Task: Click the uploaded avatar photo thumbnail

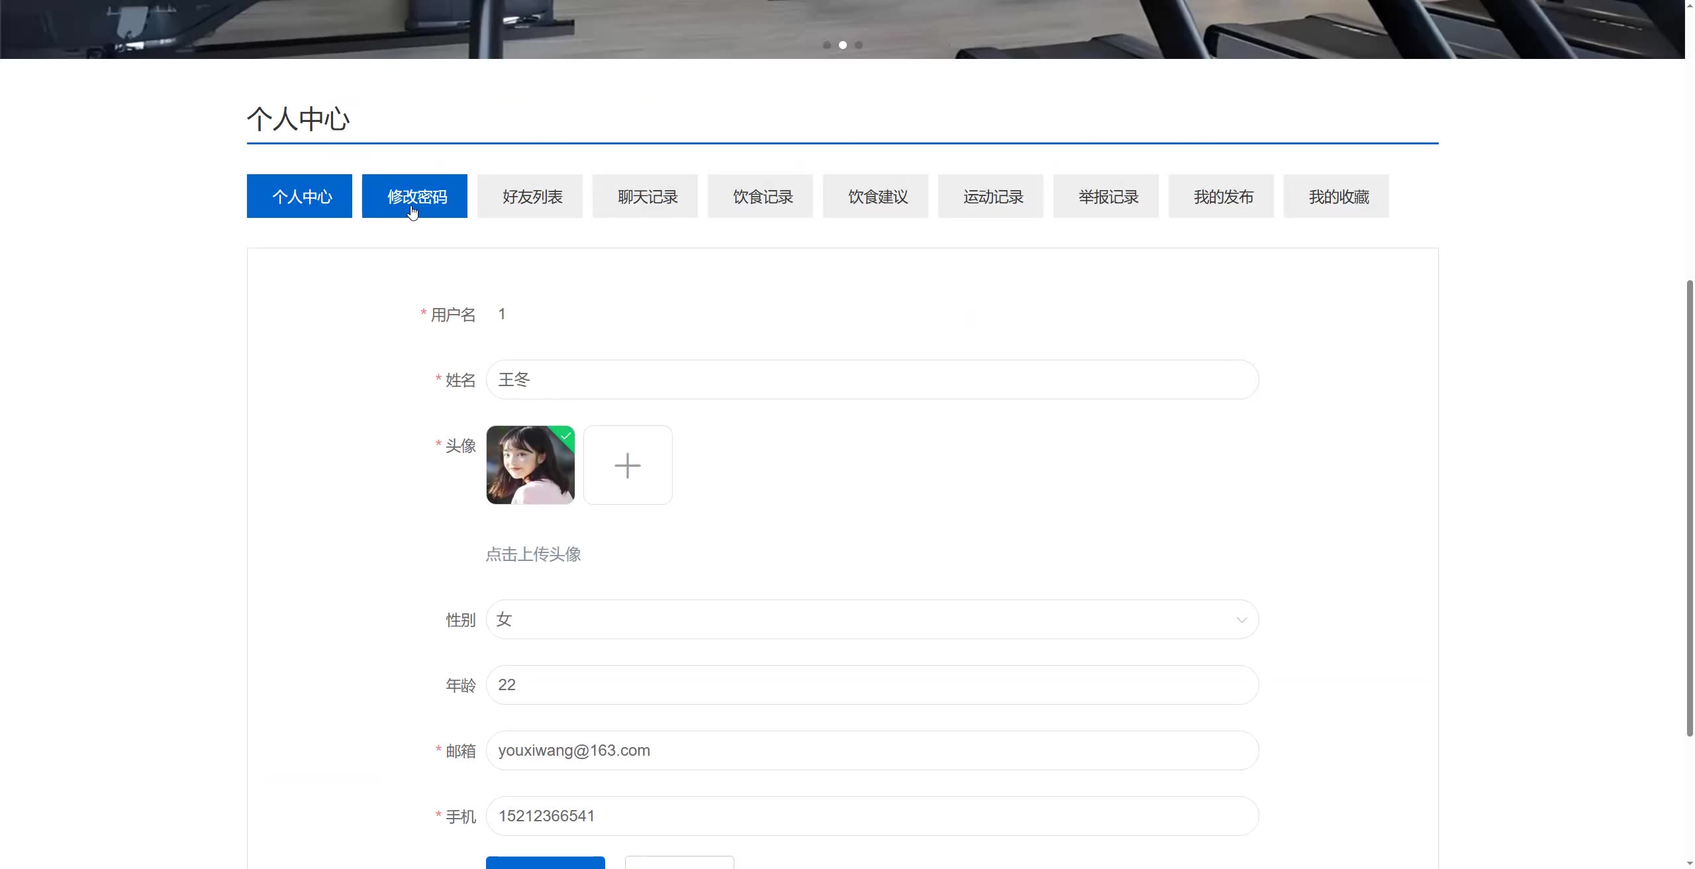Action: [x=530, y=465]
